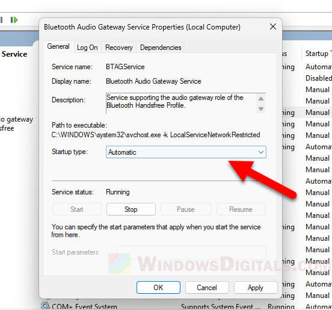Click the Start parameters input field
Viewport: 332px width, 310px height.
coord(191,252)
